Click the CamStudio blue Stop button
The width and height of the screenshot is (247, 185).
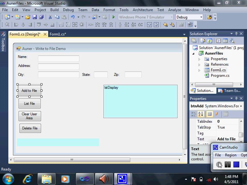click(236, 165)
